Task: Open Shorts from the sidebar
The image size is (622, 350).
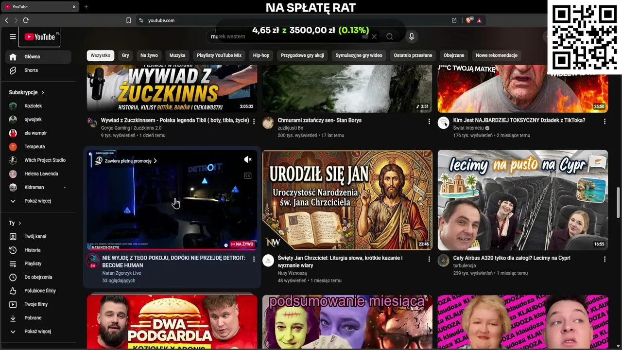Action: point(38,70)
